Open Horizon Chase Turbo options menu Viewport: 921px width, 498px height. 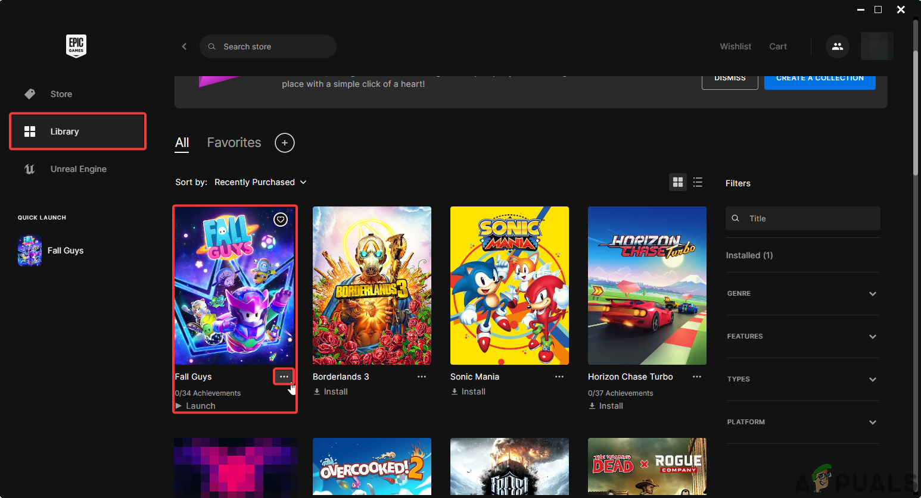[x=697, y=377]
